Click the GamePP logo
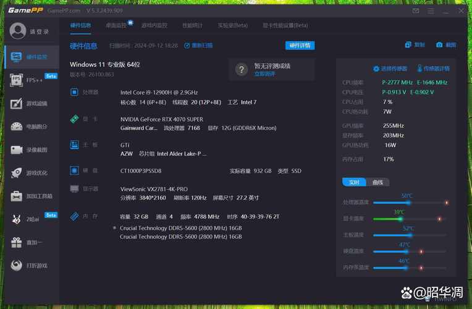This screenshot has width=472, height=309. coord(25,11)
